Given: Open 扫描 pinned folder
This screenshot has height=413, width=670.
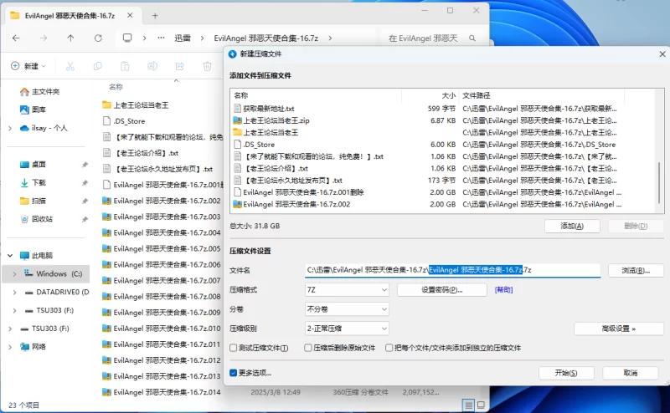Looking at the screenshot, I should [39, 201].
